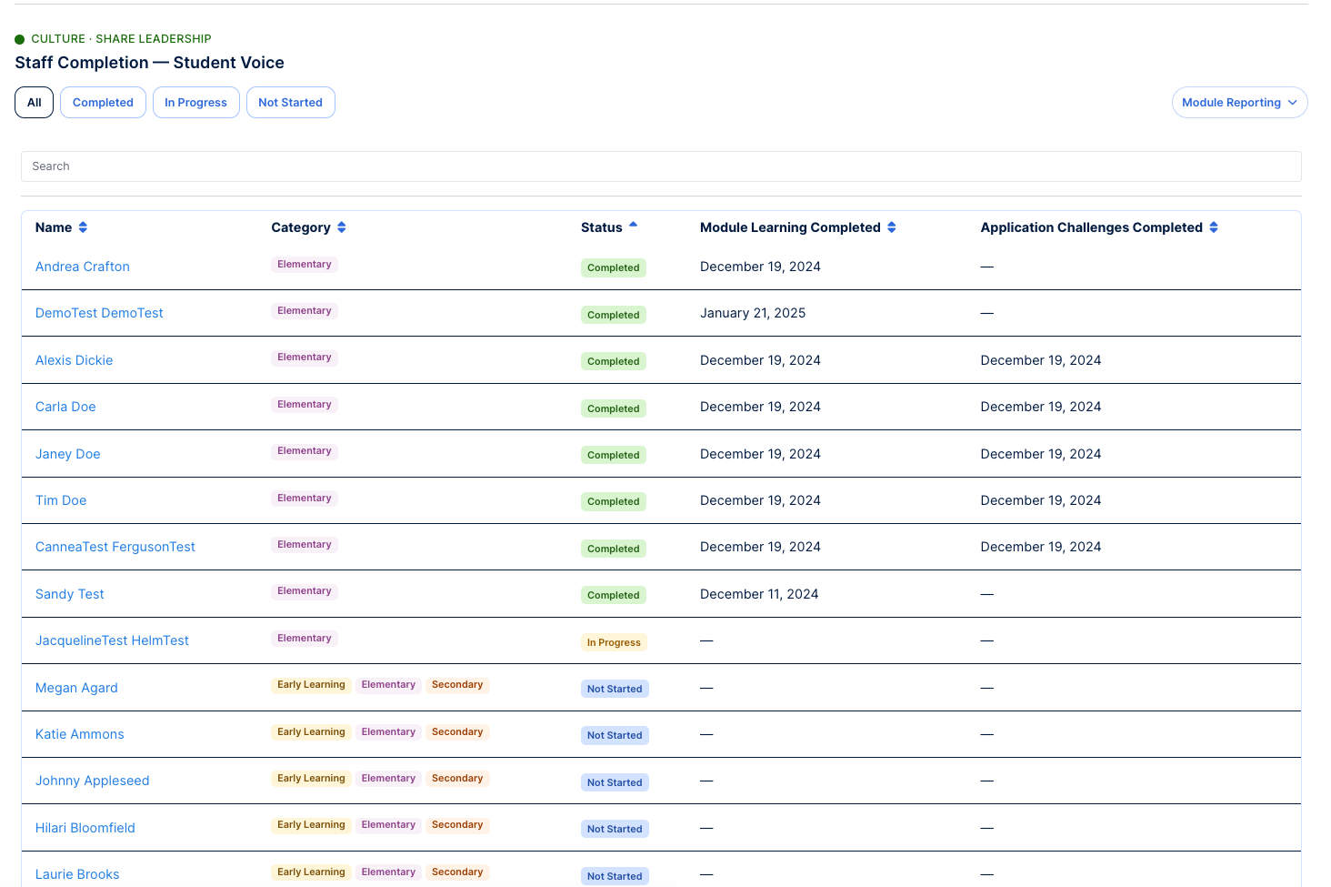The height and width of the screenshot is (887, 1331).
Task: Show only In Progress staff
Action: (195, 103)
